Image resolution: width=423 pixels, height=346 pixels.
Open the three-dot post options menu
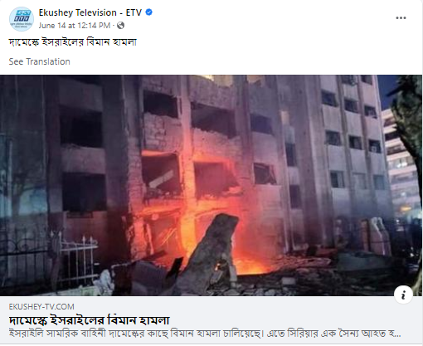coord(401,18)
